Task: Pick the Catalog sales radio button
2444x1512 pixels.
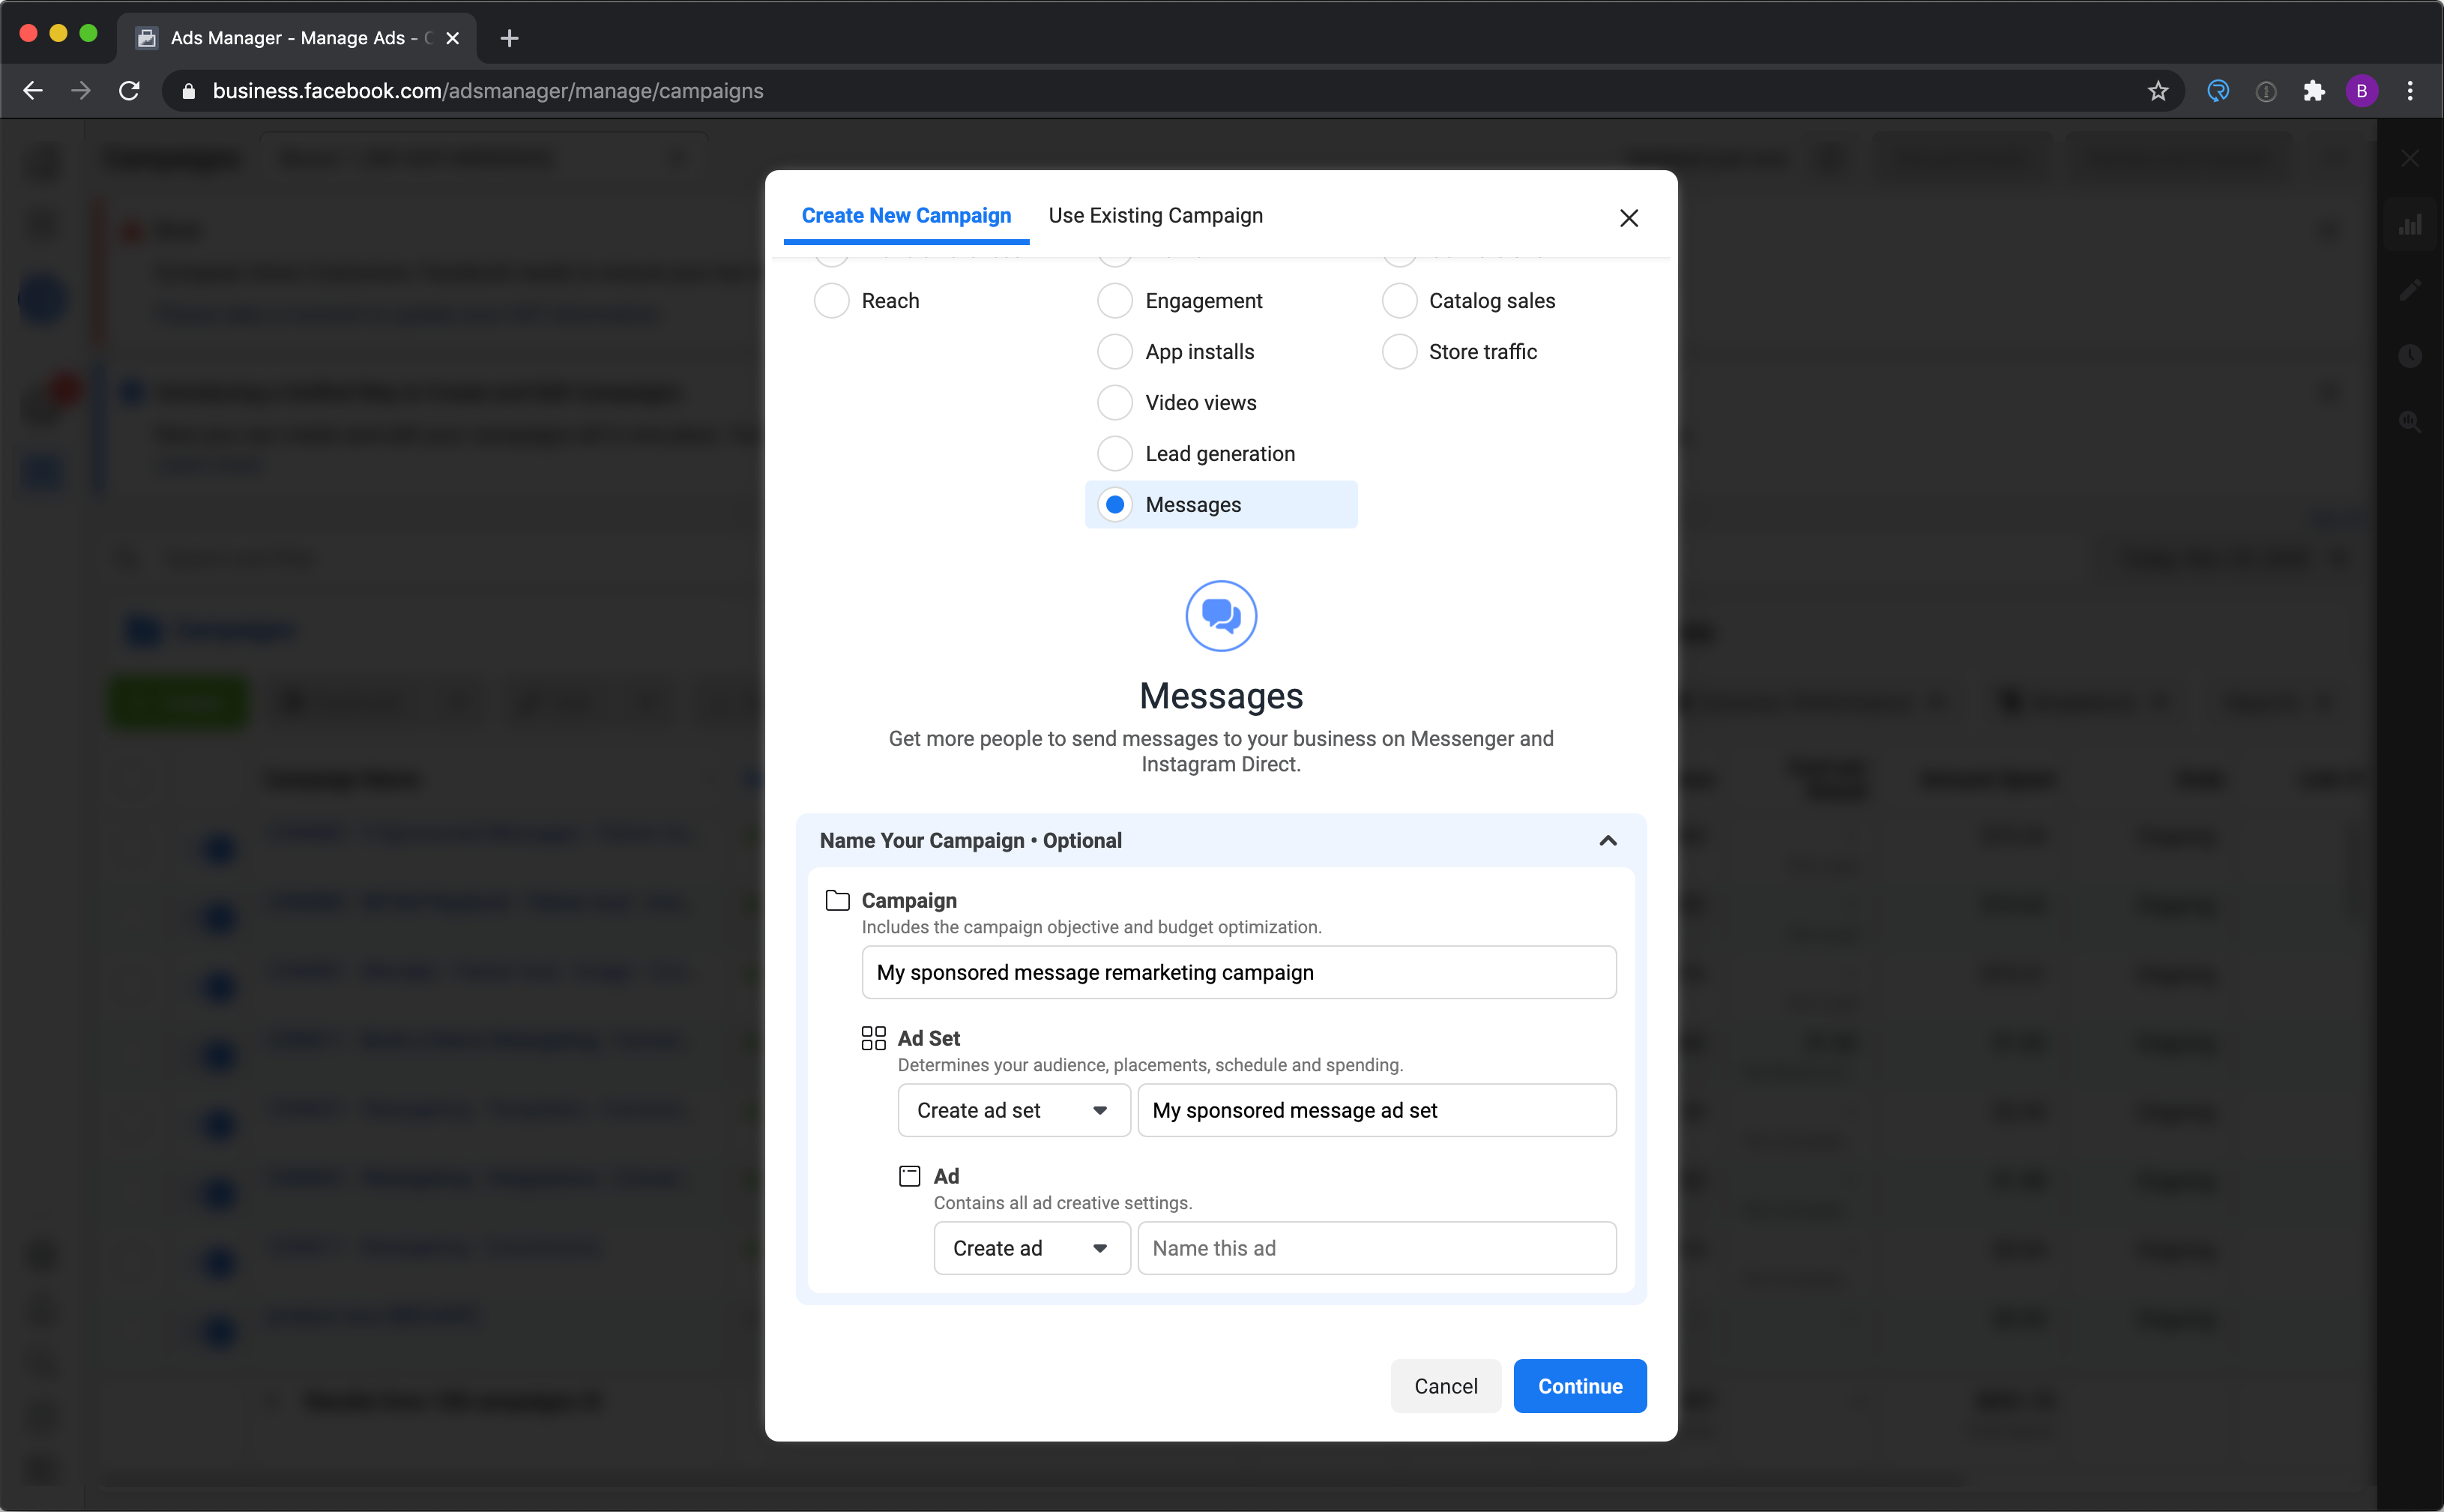Action: [x=1398, y=301]
